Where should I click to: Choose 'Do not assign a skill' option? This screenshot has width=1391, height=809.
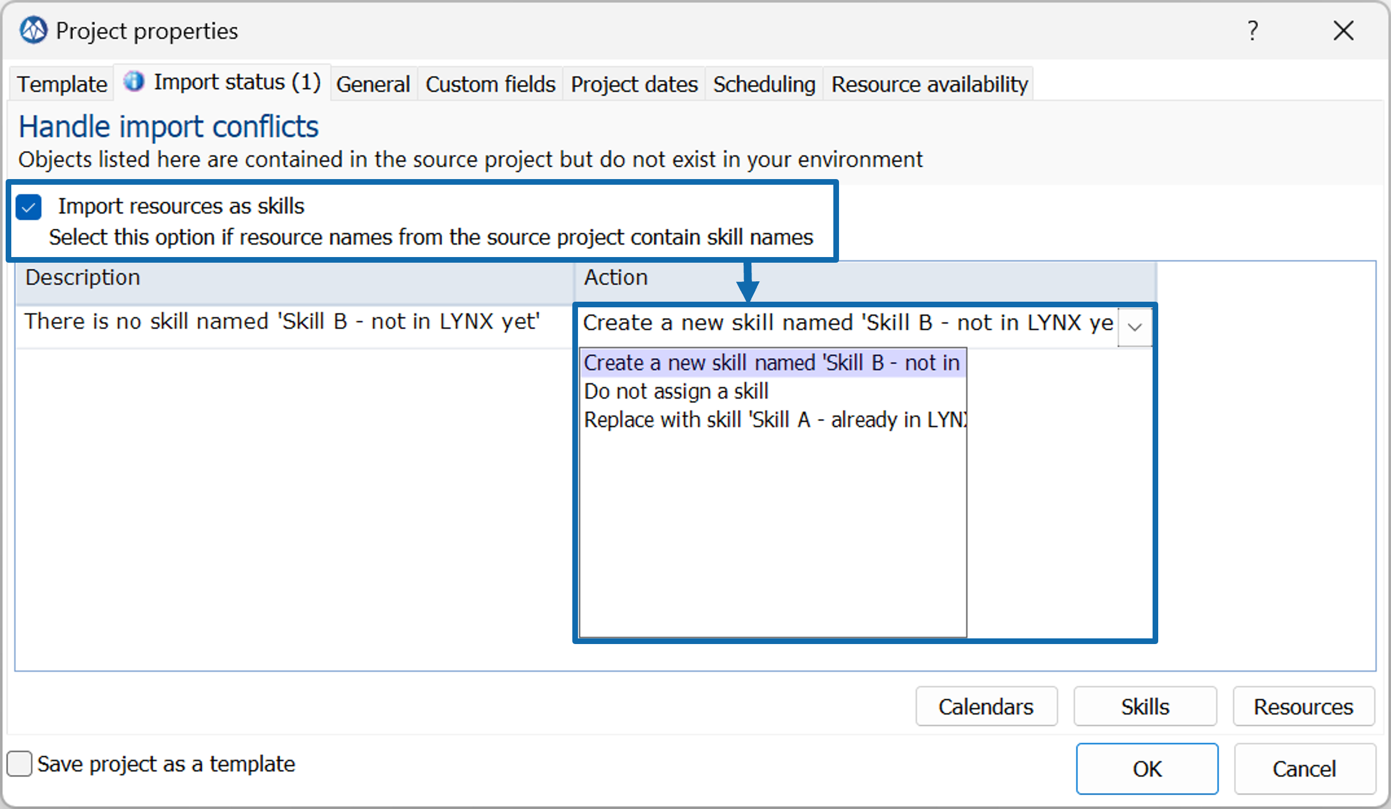pos(772,392)
